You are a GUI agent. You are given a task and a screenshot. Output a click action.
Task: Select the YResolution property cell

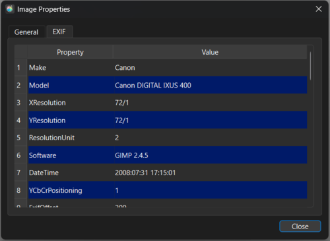(x=71, y=120)
